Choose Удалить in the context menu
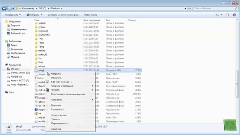Image resolution: width=240 pixels, height=135 pixels. (70, 119)
